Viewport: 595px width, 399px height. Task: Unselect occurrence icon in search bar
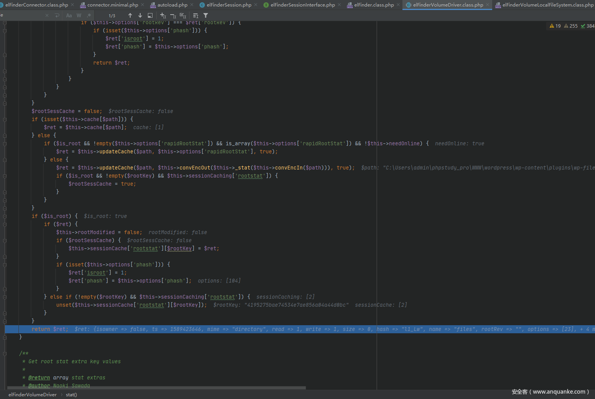pos(173,15)
